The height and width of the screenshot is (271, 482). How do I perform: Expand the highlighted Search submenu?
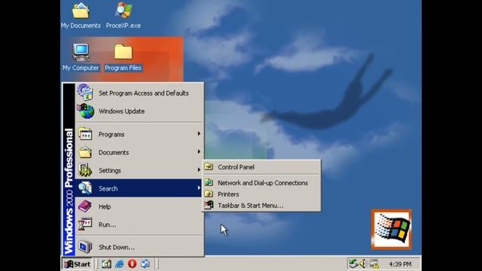(139, 188)
